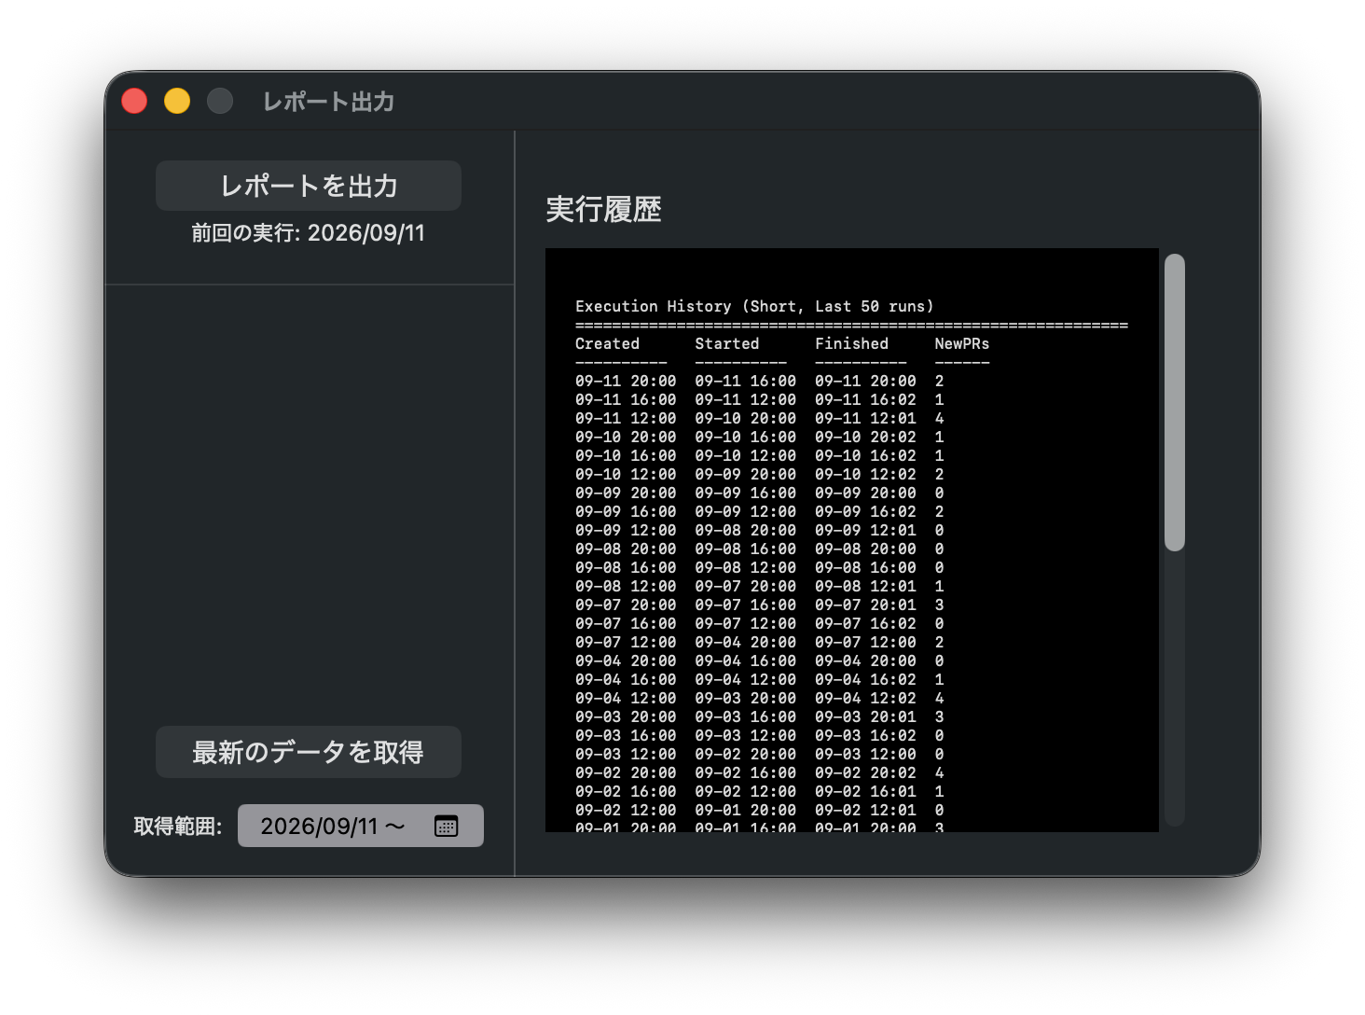This screenshot has height=1015, width=1365.
Task: Click NewPRs count for run finished 09-11 12:01
Action: 939,418
